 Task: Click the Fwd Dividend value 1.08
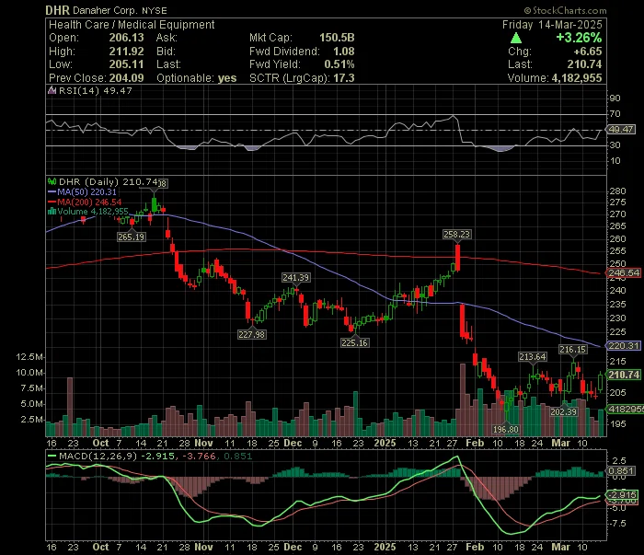tap(344, 52)
